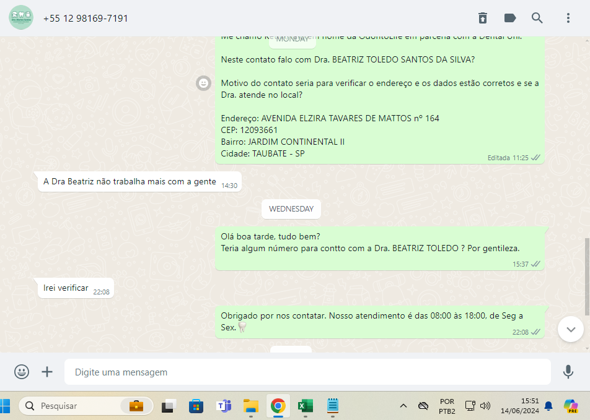Screen dimensions: 590x420
Task: Open Task View on taskbar
Action: pyautogui.click(x=169, y=406)
